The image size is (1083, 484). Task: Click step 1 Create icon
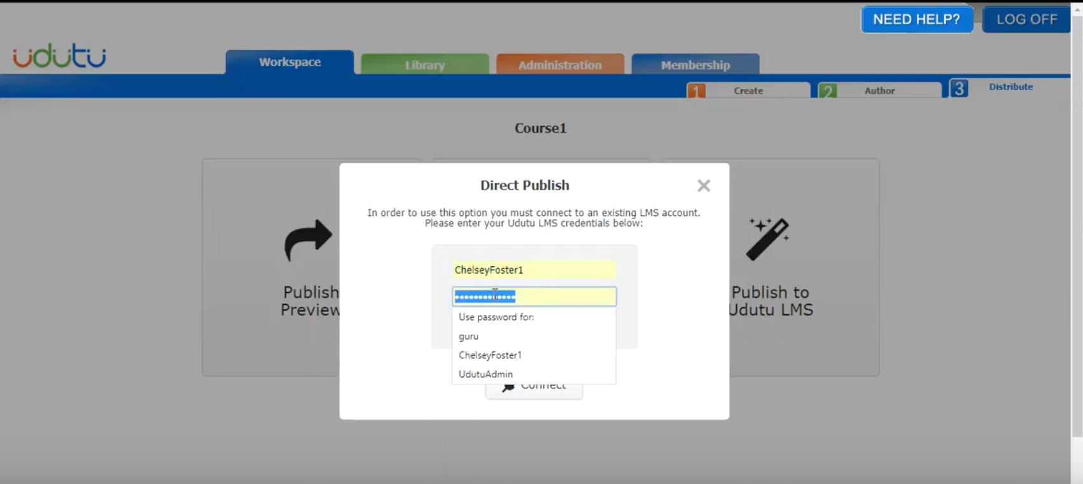(x=696, y=91)
